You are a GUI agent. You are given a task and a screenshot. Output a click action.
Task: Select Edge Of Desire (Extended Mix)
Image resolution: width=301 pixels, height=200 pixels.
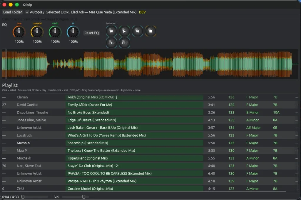point(134,120)
